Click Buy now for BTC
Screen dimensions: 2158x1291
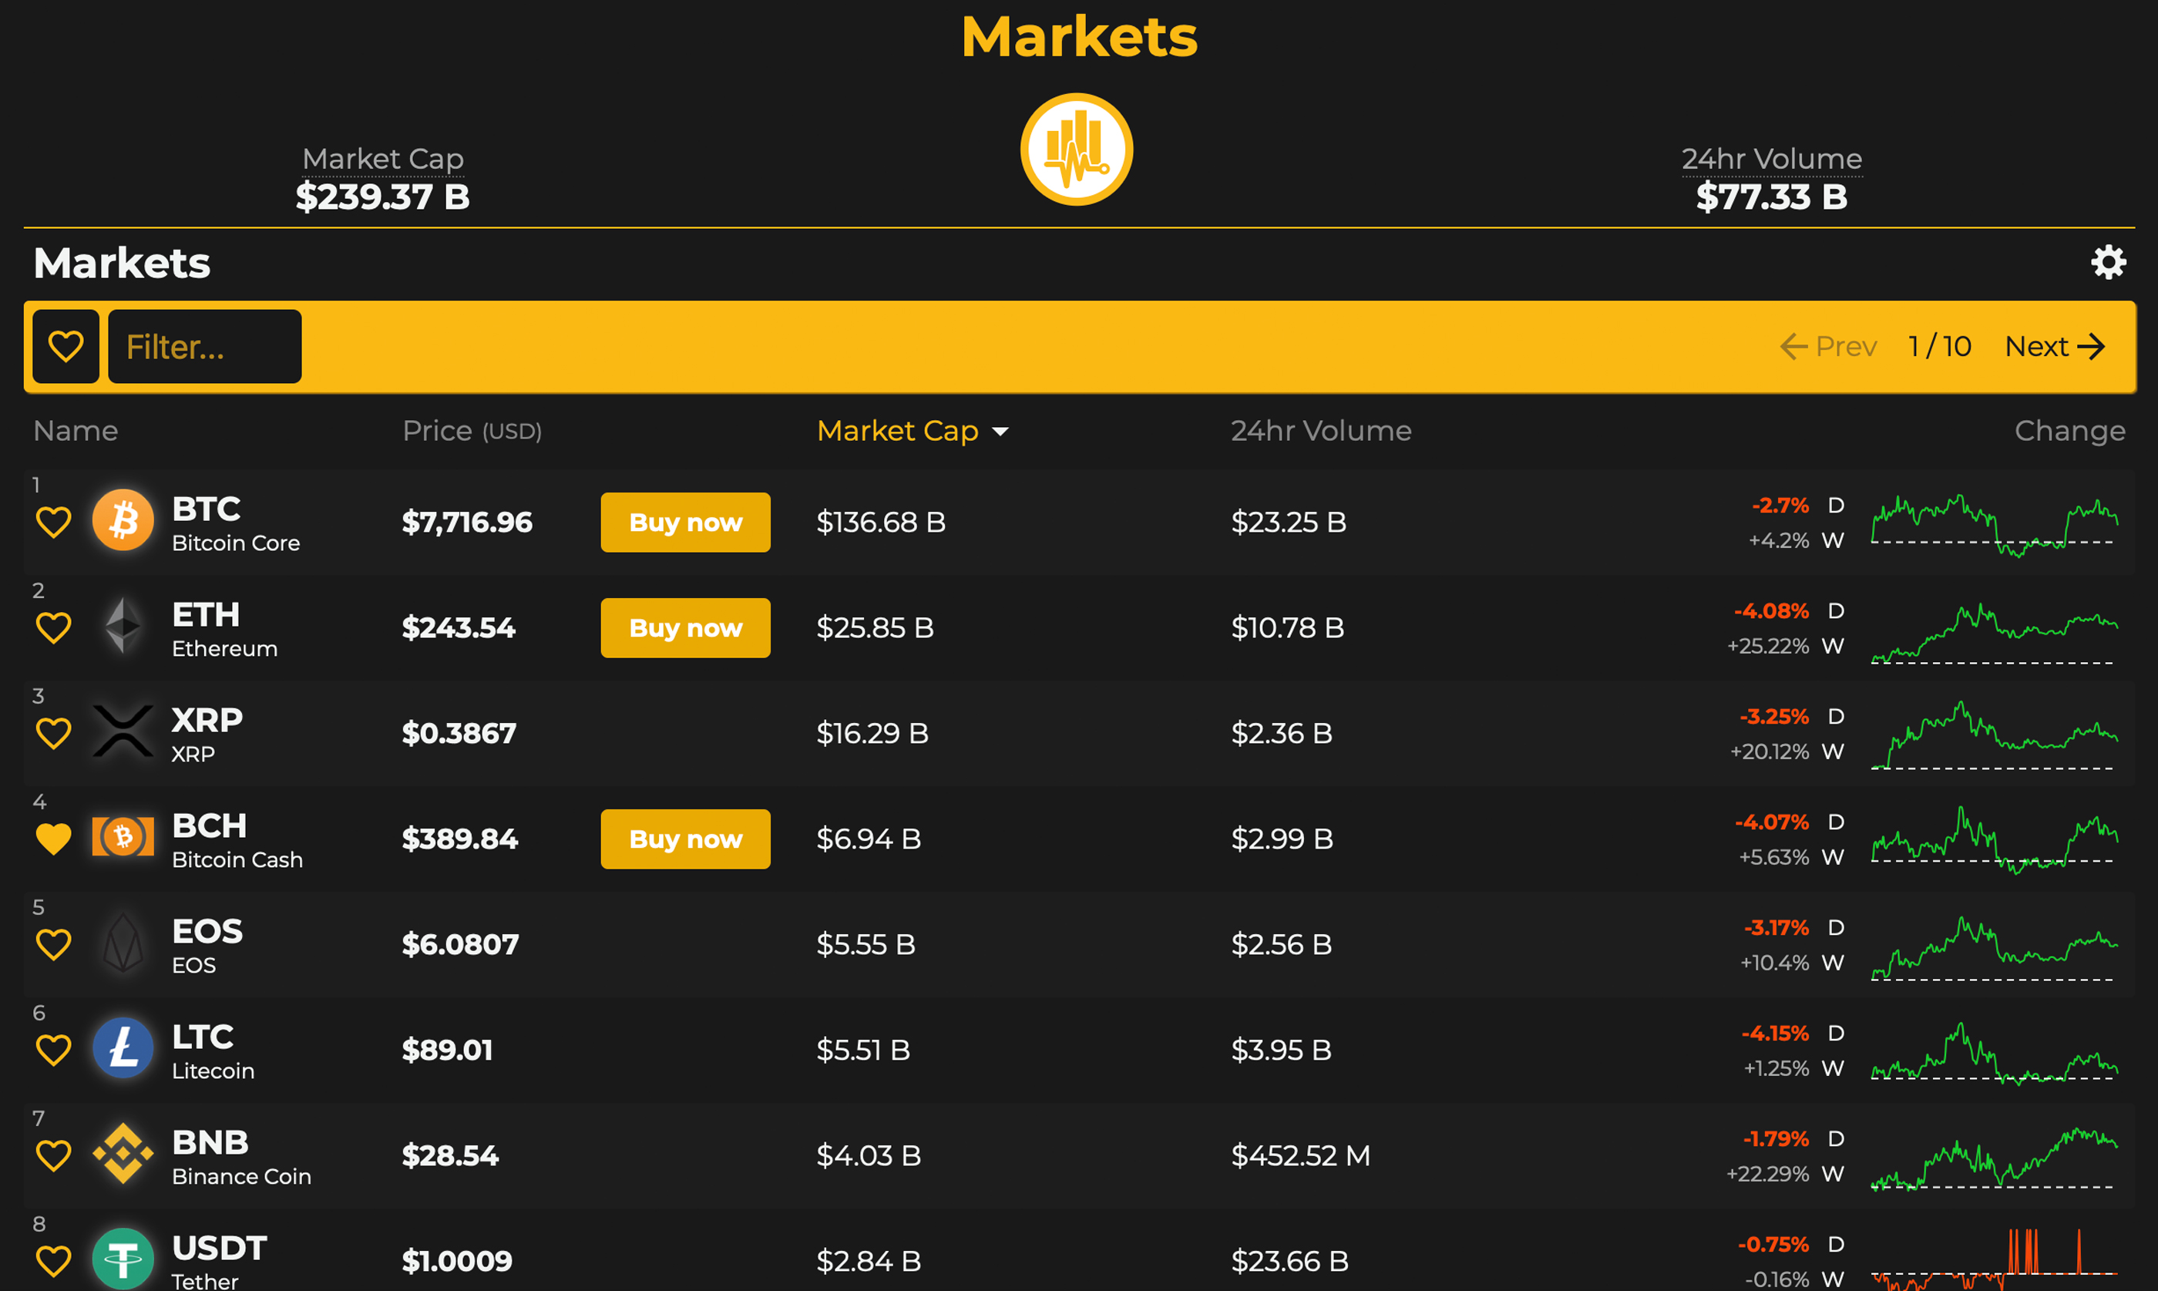pyautogui.click(x=685, y=523)
